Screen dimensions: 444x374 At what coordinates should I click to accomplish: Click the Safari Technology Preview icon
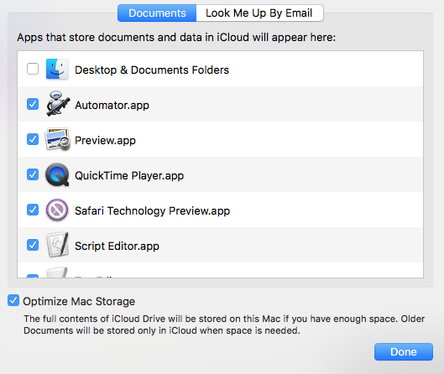click(x=57, y=210)
